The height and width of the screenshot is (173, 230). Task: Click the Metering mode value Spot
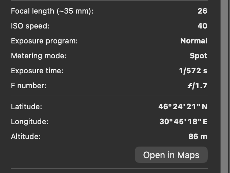tap(198, 56)
